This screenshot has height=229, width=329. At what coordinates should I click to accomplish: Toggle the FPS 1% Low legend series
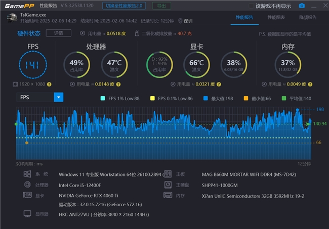click(x=120, y=99)
